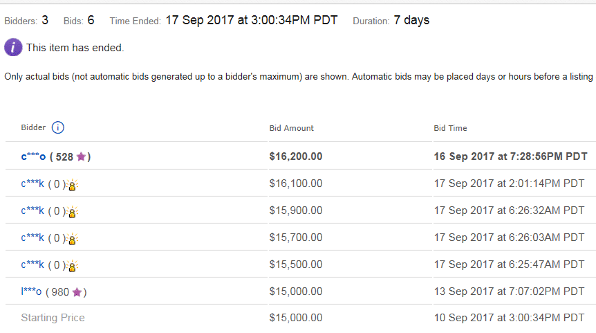Screen dimensions: 596x333
Task: Click the Bidder column header text
Action: 33,128
